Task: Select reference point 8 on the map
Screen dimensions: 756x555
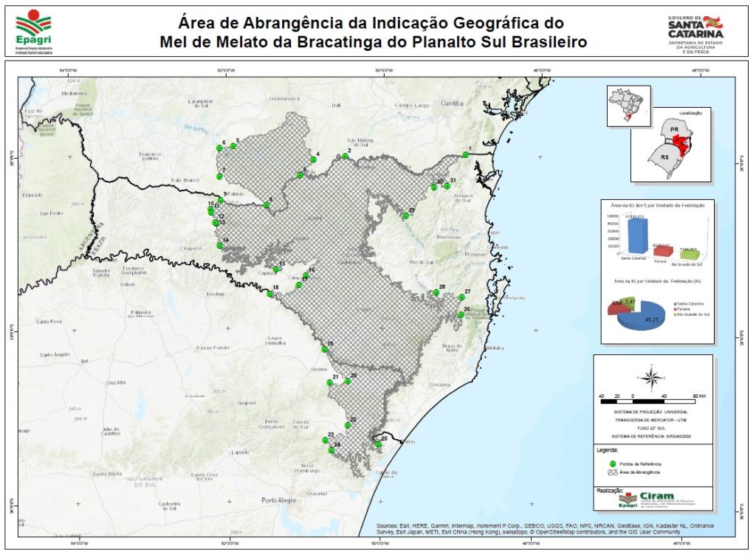Action: pyautogui.click(x=266, y=204)
